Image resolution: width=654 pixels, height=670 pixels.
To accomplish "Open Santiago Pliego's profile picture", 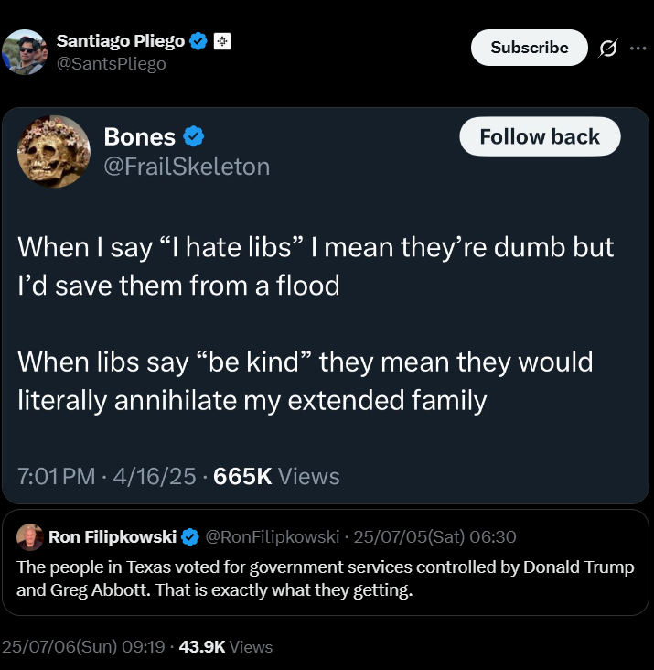I will click(25, 52).
